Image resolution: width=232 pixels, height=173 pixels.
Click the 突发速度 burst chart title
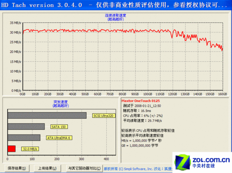click(x=60, y=102)
